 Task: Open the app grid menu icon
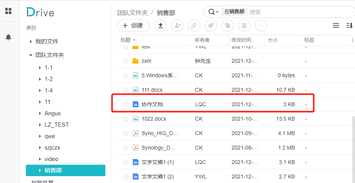coord(8,11)
